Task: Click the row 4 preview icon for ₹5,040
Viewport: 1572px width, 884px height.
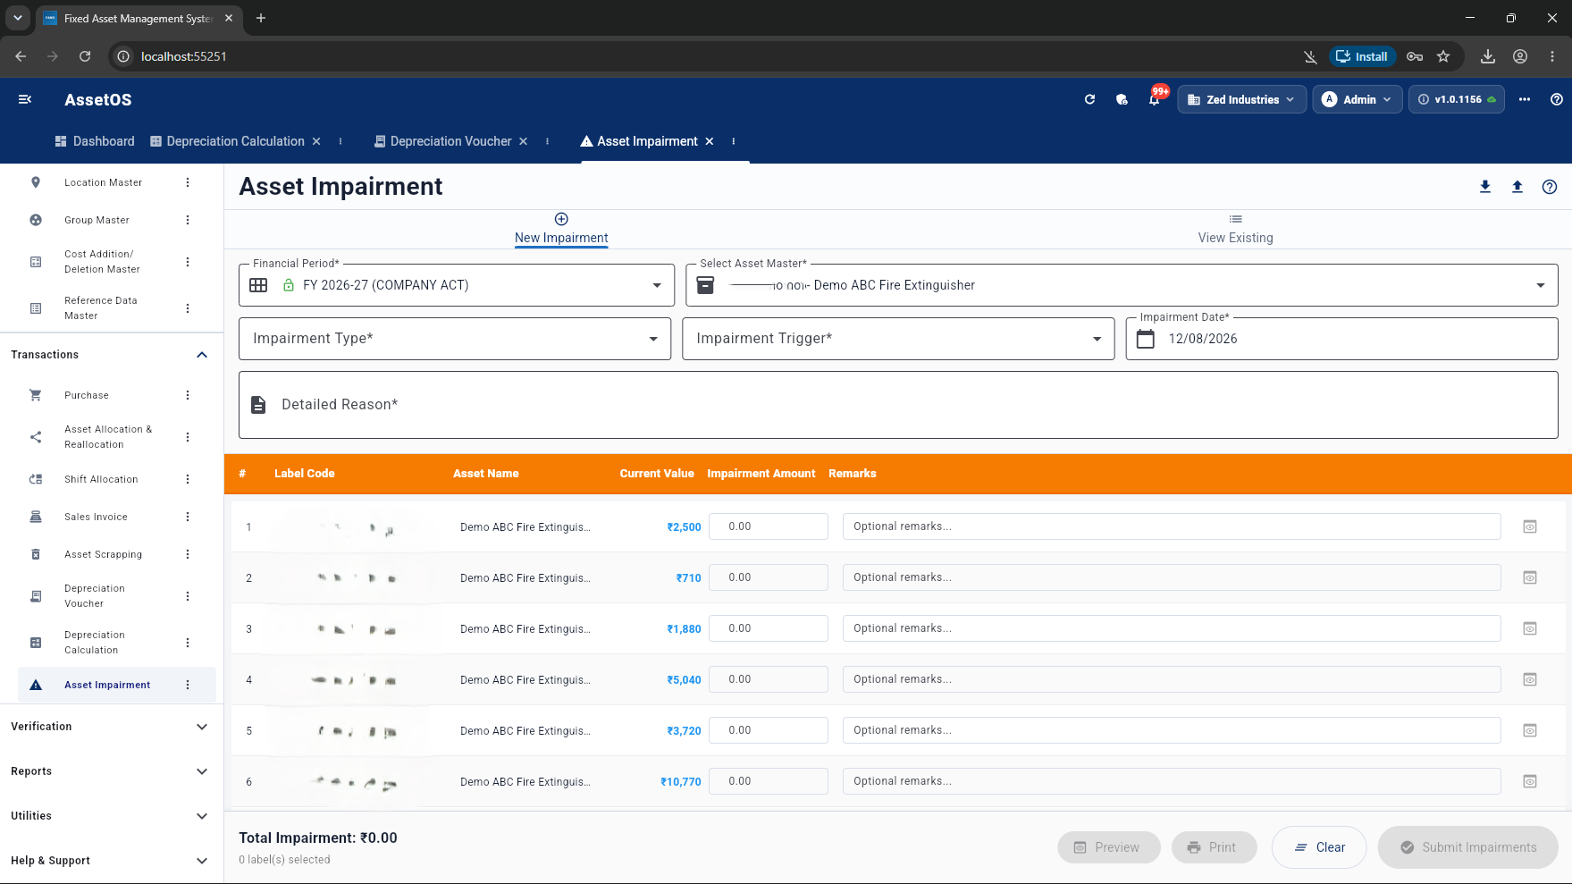Action: point(1530,679)
